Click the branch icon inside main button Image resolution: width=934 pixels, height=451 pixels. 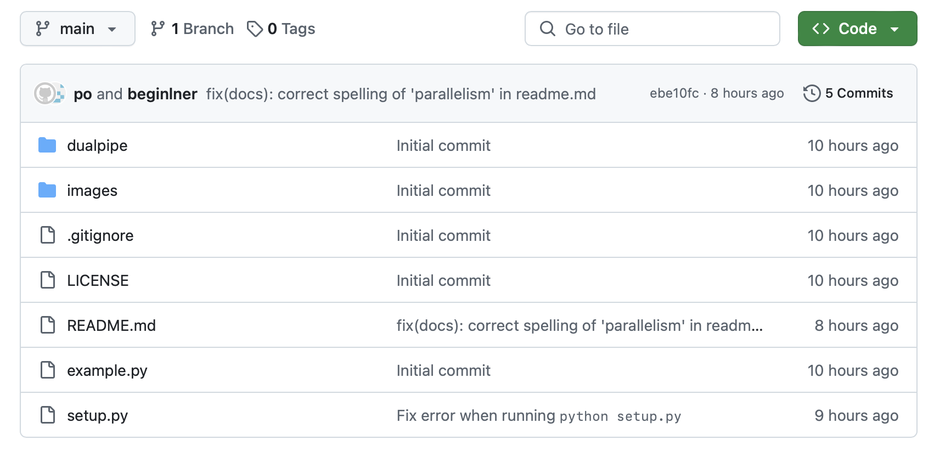(42, 29)
